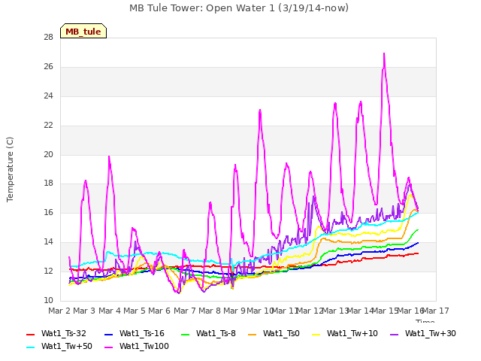This screenshot has height=361, width=481.
Task: Click the y-axis value 24
Action: click(x=48, y=96)
